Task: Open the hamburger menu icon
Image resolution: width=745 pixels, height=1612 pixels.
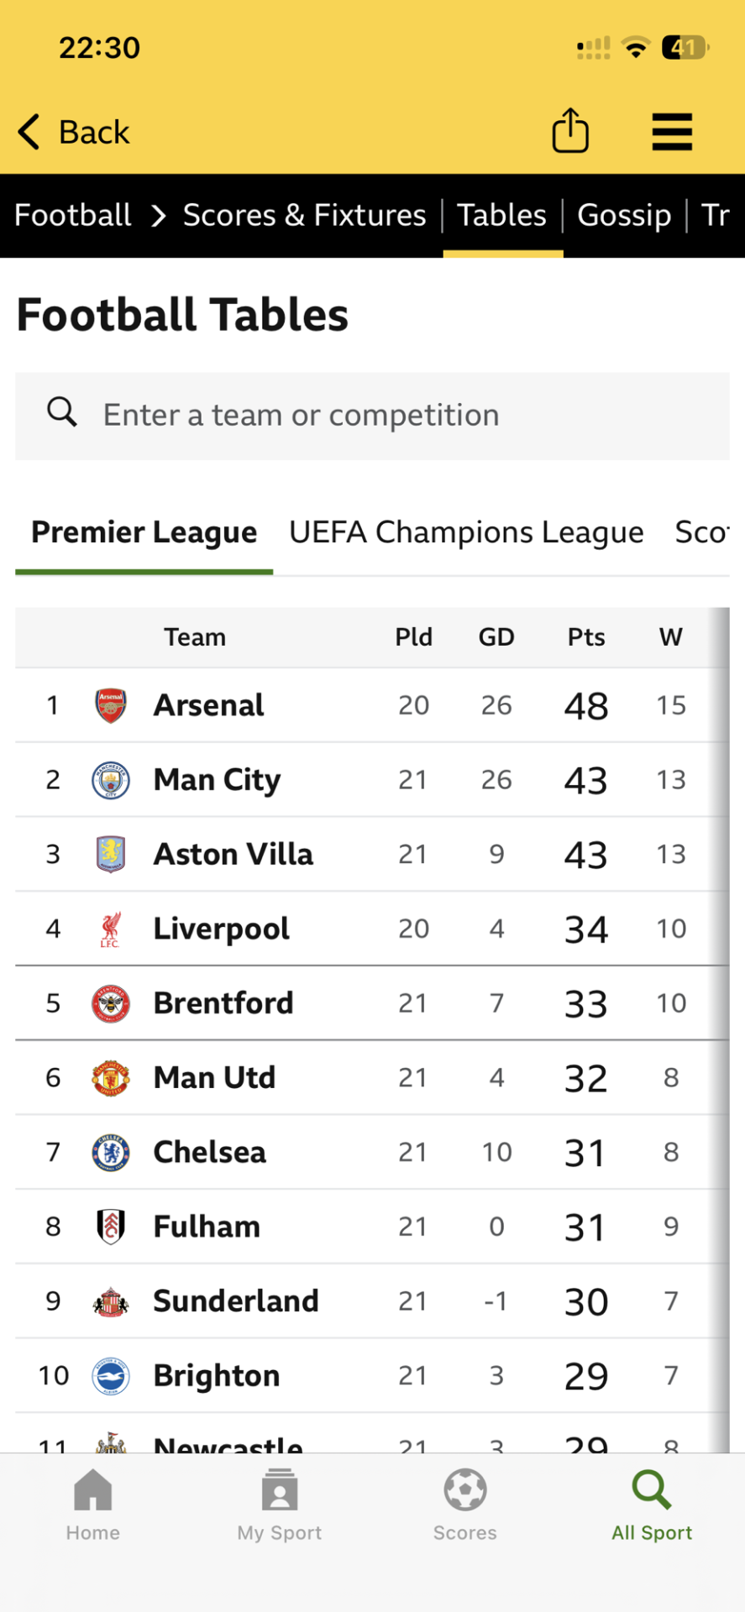Action: [672, 132]
